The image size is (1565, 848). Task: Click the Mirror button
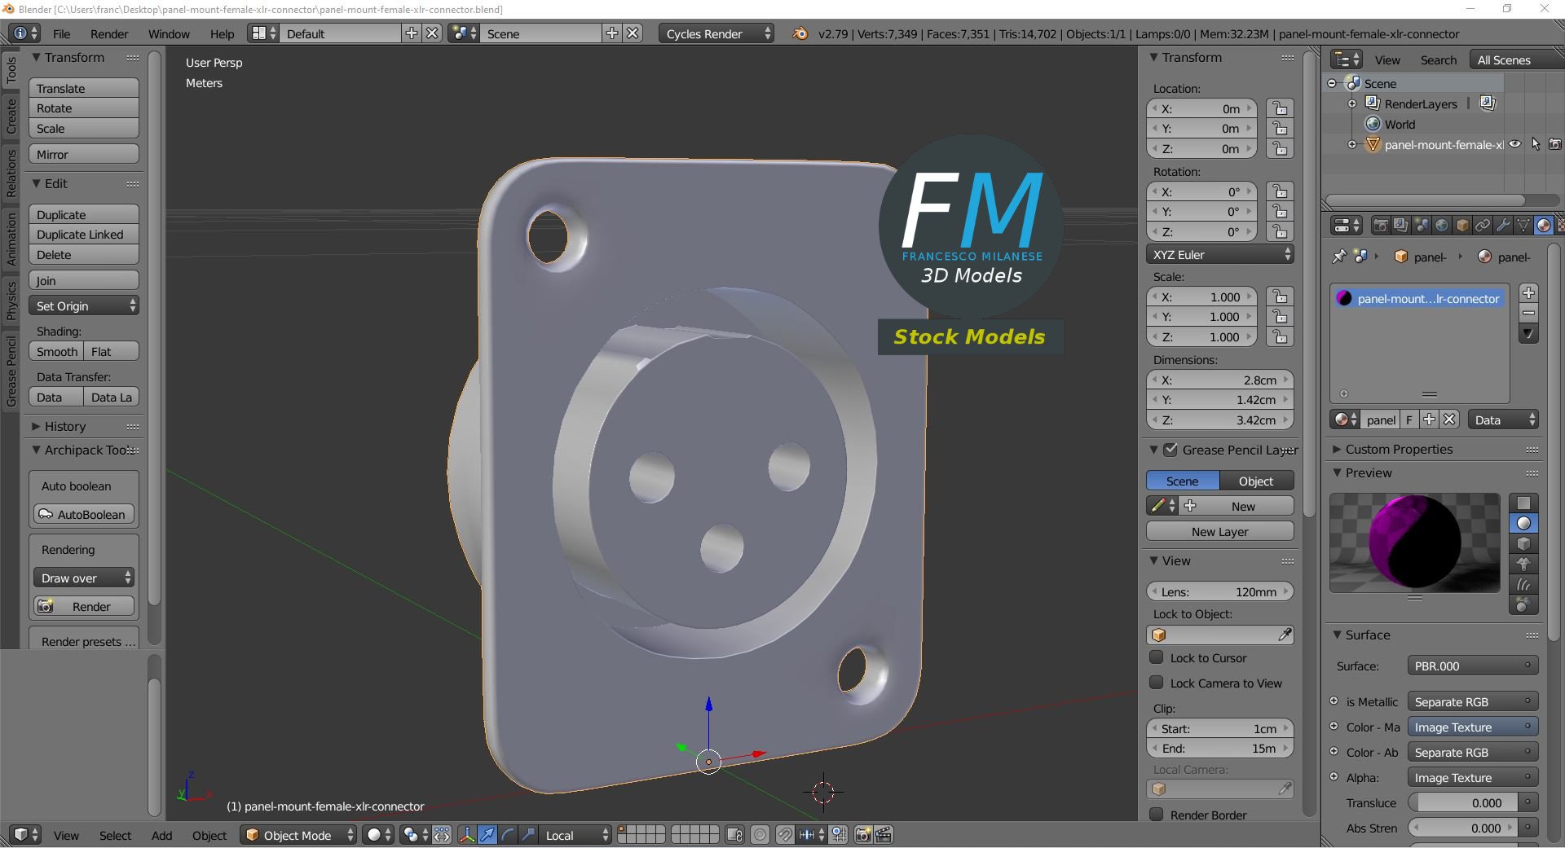[x=84, y=154]
